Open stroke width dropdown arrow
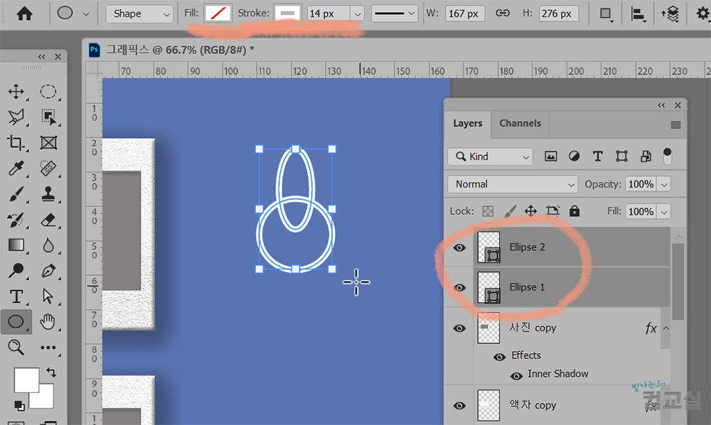This screenshot has width=711, height=425. tap(358, 14)
